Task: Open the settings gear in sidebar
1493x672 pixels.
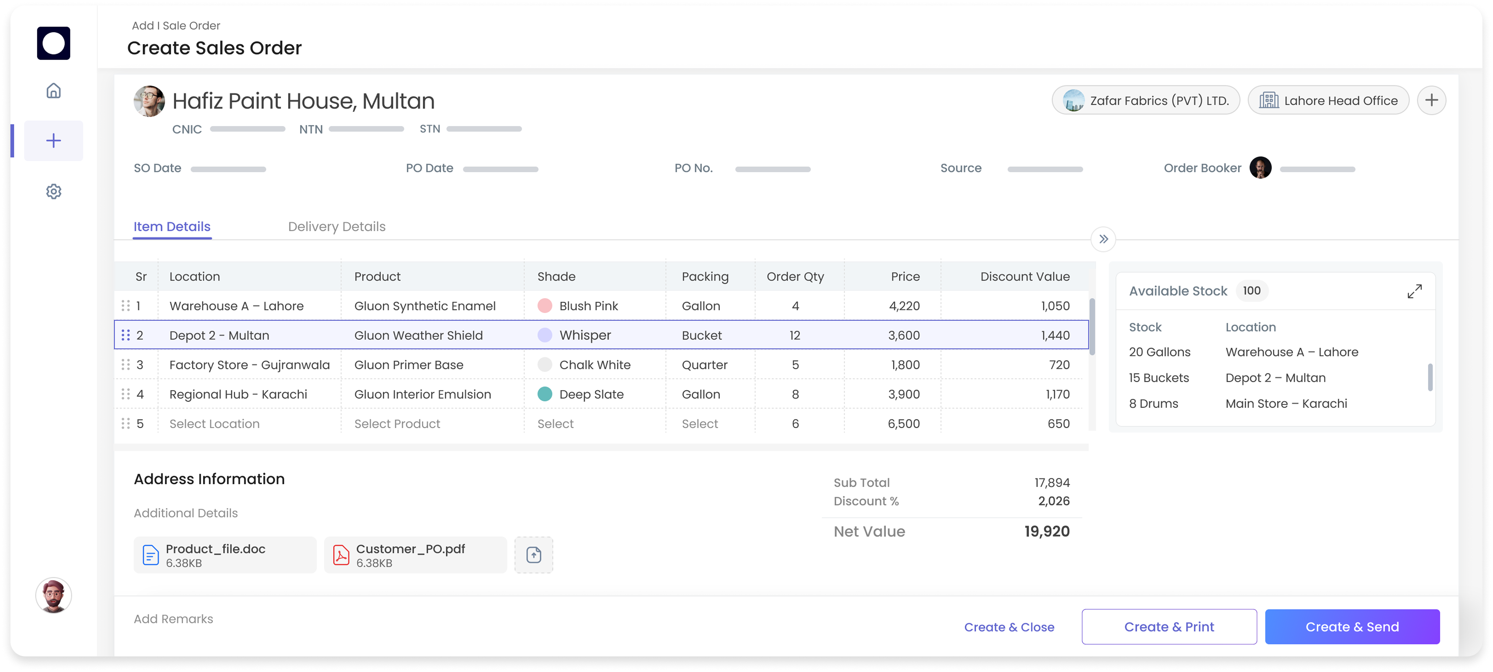Action: (53, 191)
